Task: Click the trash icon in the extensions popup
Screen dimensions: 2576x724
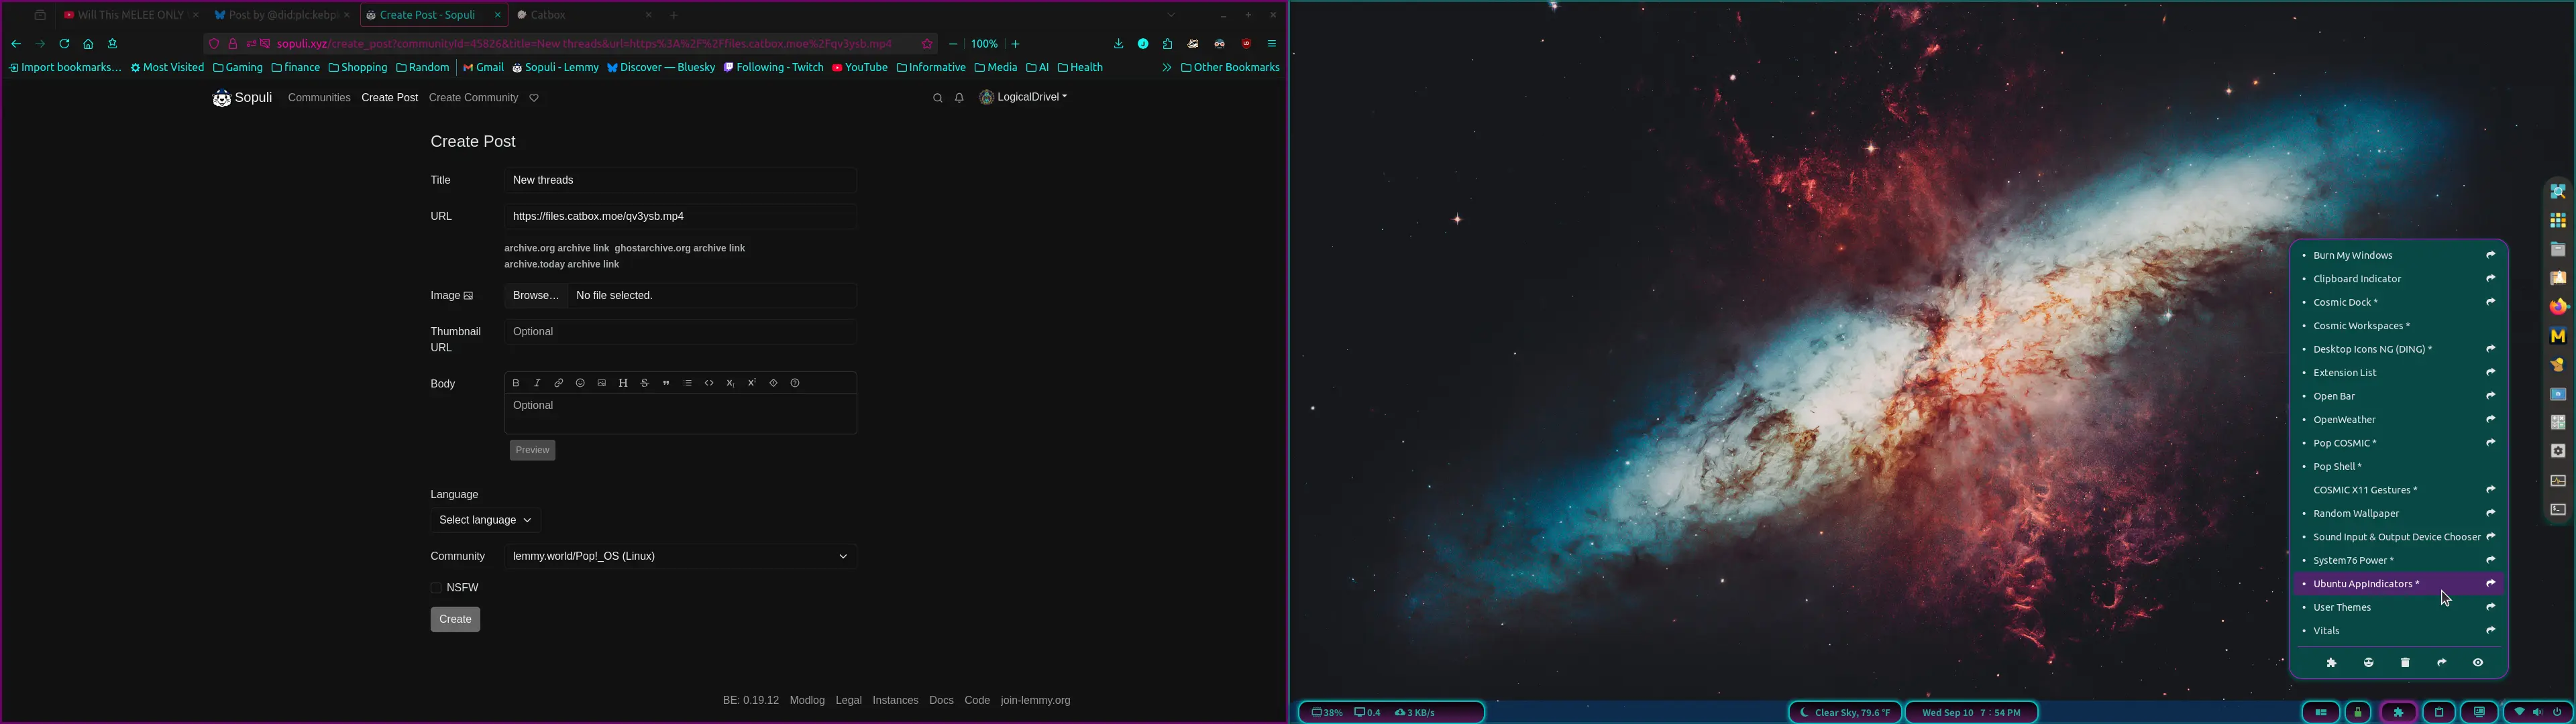Action: tap(2406, 662)
